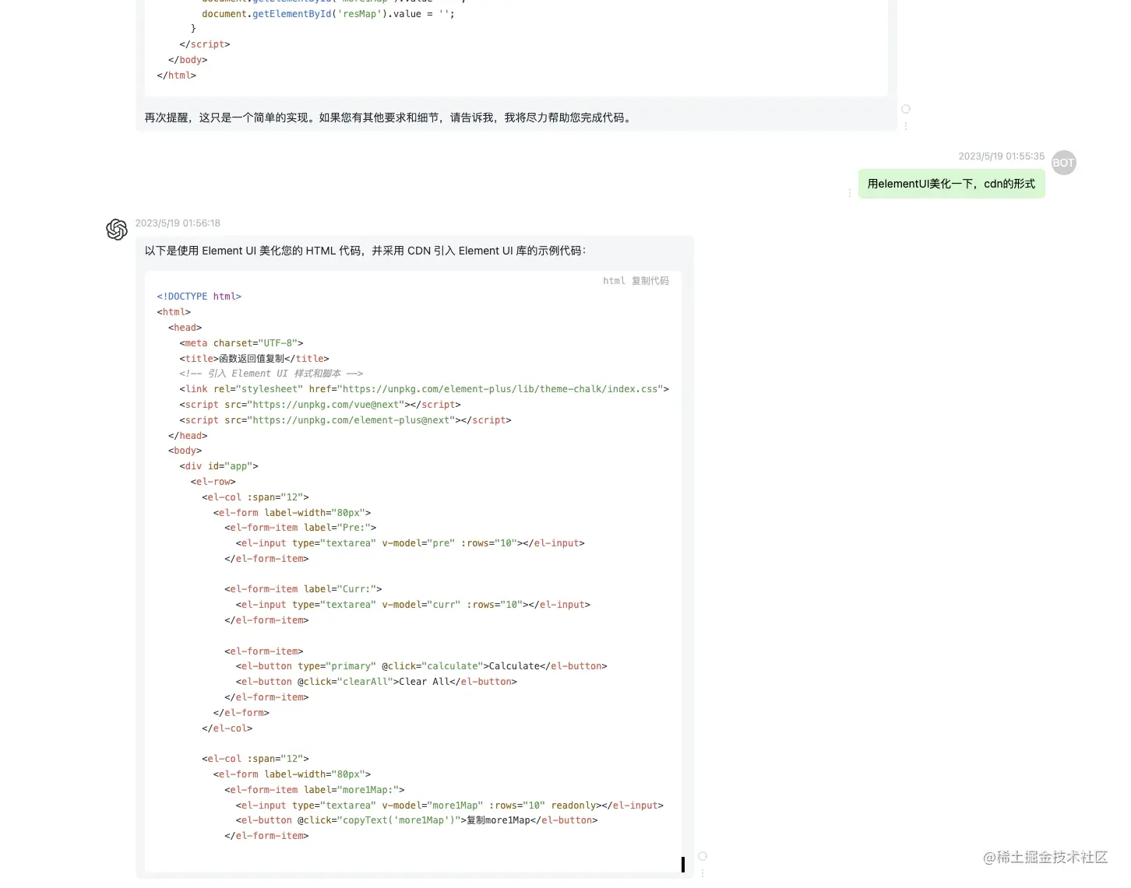This screenshot has width=1131, height=888.
Task: Click the intro line 以下是使用 Element UI 美化您的 HTML 代码
Action: click(x=365, y=251)
